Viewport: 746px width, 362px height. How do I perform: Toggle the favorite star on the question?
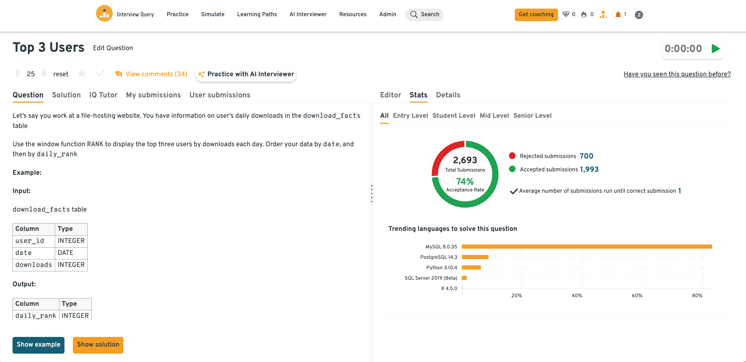[82, 74]
